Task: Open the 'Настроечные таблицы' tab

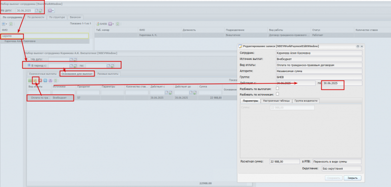Action: (x=276, y=101)
